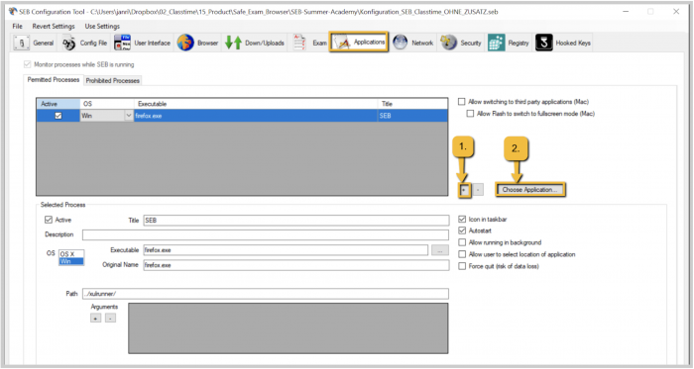
Task: Toggle Monitor processes while SEB is running
Action: pos(28,64)
